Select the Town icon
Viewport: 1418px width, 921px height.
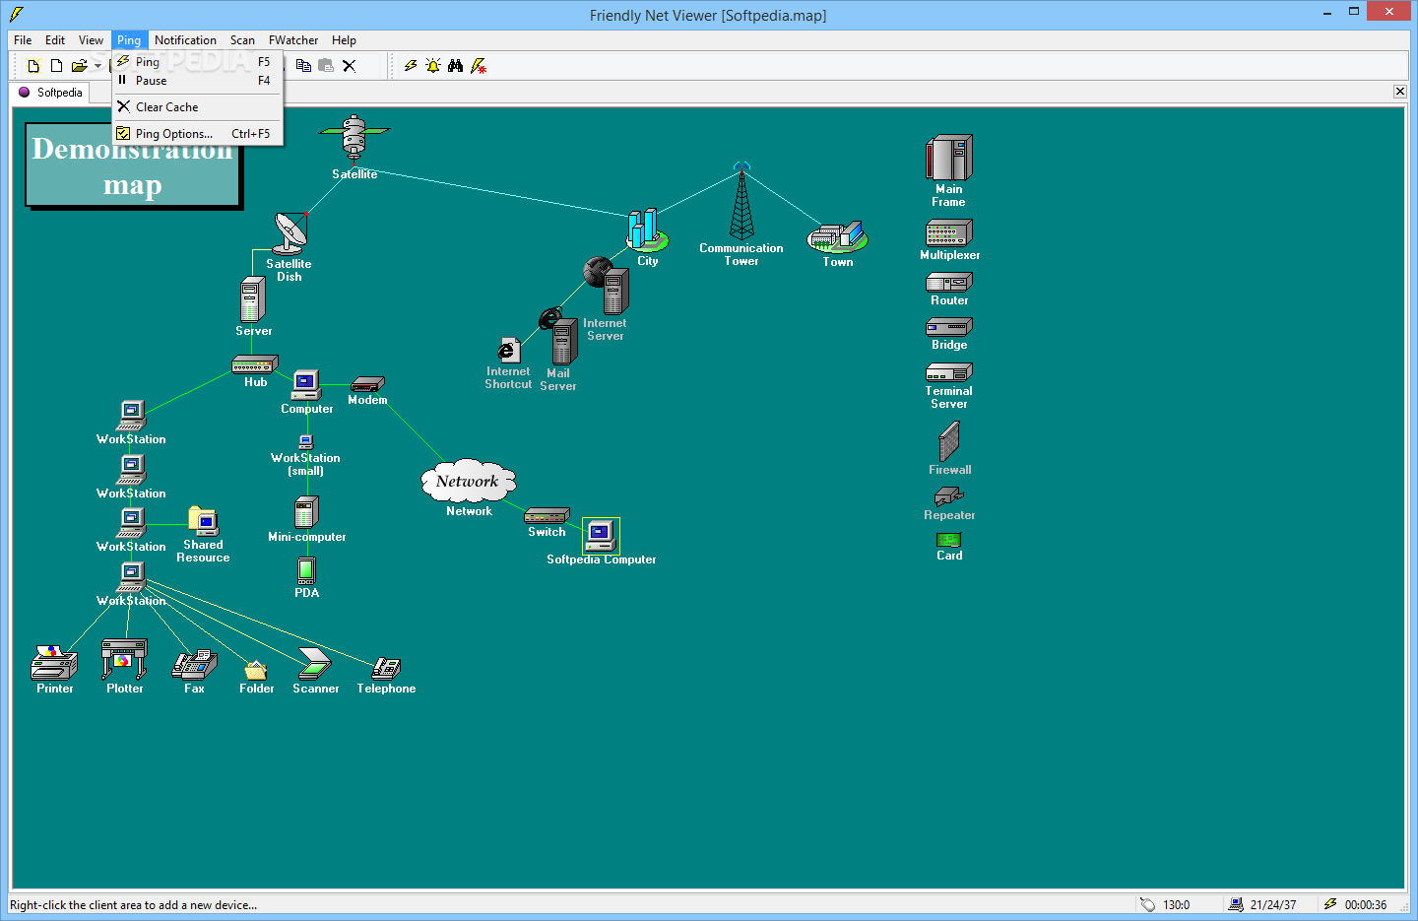[x=838, y=237]
